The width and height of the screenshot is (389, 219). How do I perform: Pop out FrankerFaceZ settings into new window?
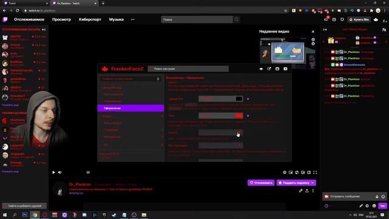[x=269, y=69]
